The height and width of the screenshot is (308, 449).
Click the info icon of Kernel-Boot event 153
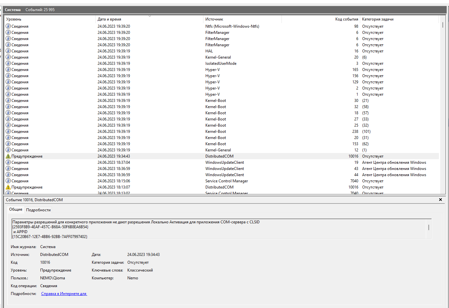tap(8, 144)
